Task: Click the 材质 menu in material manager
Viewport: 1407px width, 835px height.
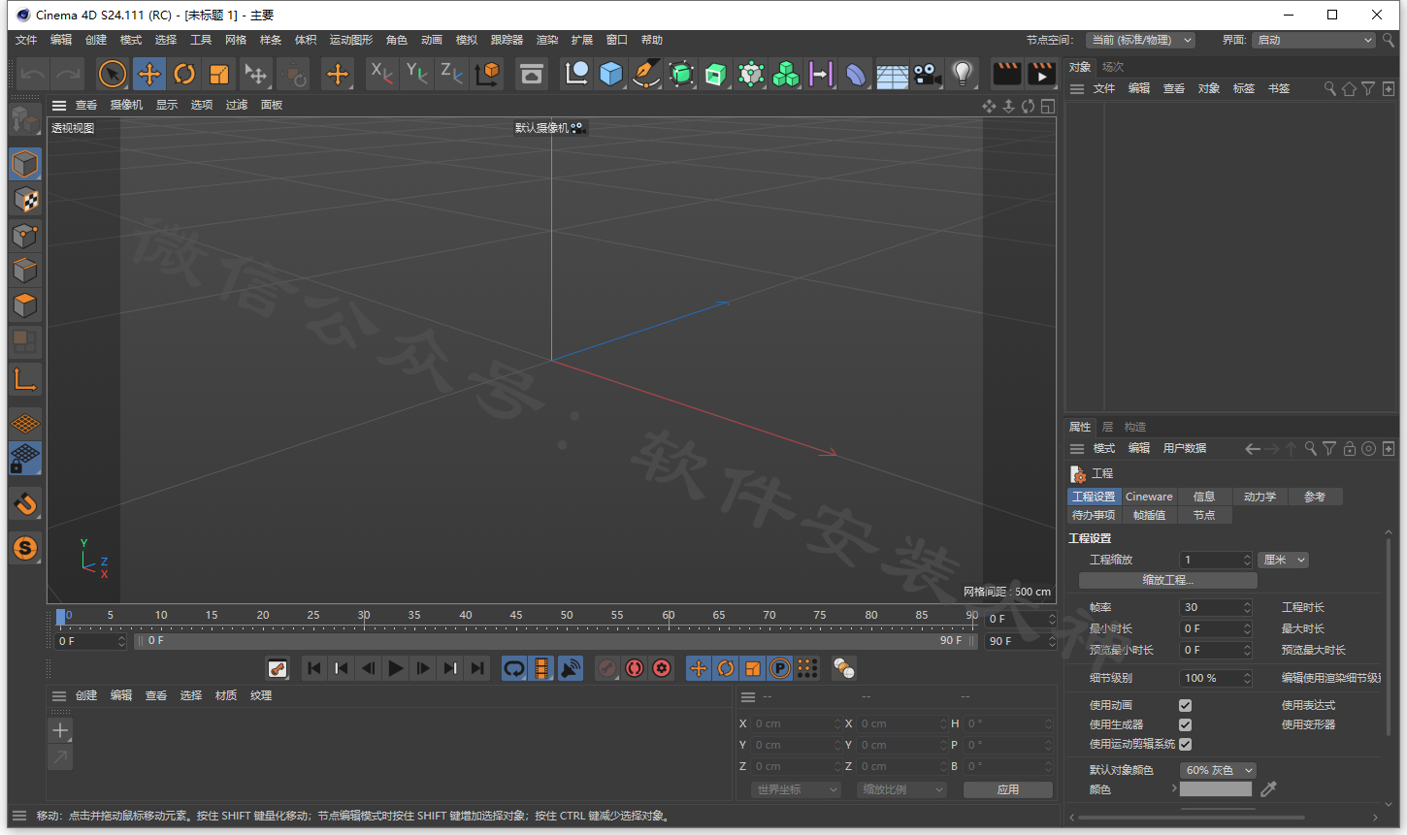Action: pyautogui.click(x=226, y=695)
